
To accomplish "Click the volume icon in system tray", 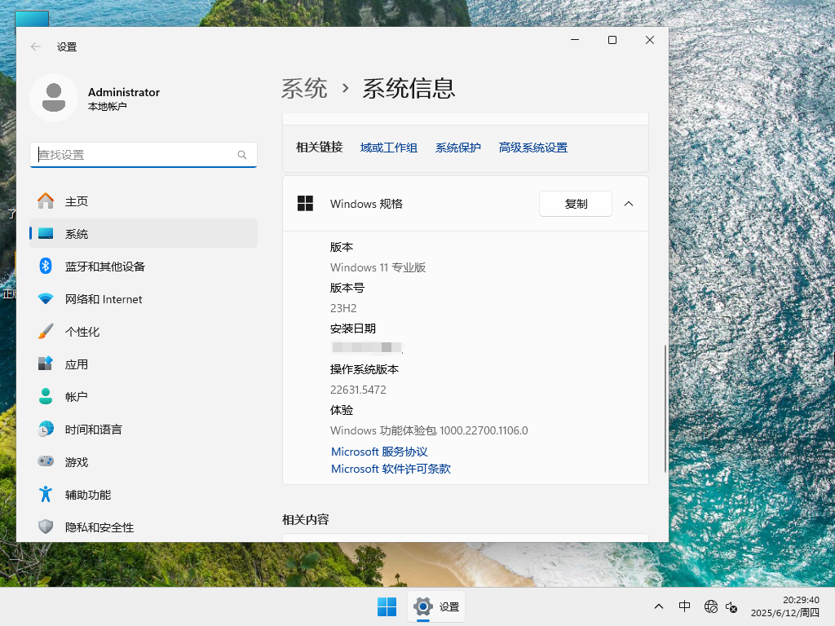I will tap(731, 606).
